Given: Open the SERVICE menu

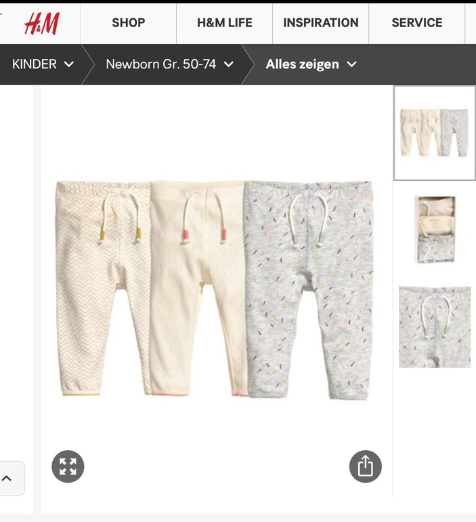Looking at the screenshot, I should click(417, 23).
